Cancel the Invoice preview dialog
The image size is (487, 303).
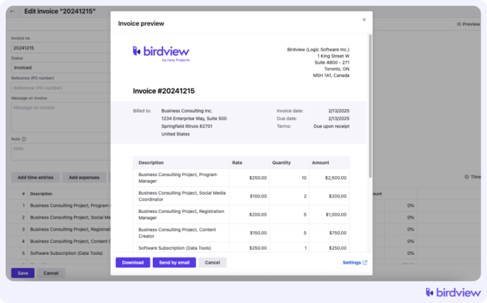(212, 262)
